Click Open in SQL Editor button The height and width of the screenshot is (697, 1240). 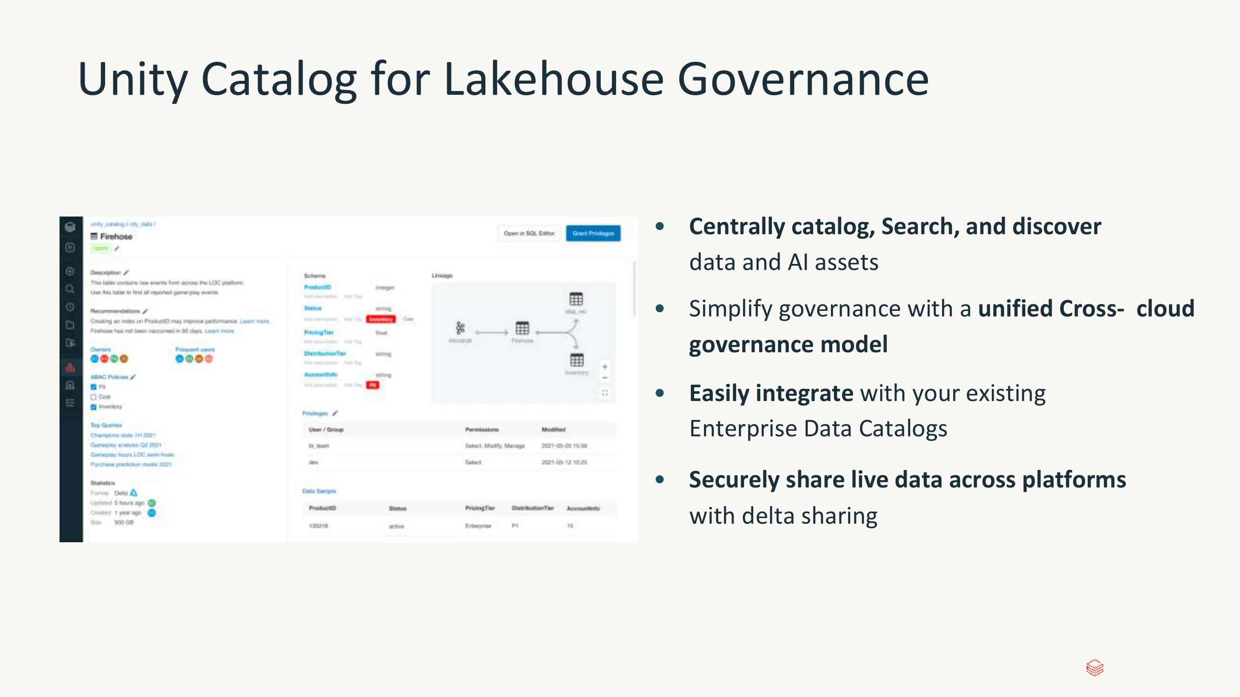point(529,233)
